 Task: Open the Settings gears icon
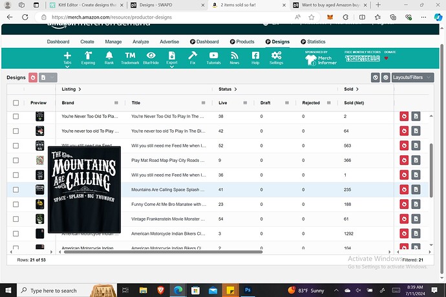click(276, 58)
